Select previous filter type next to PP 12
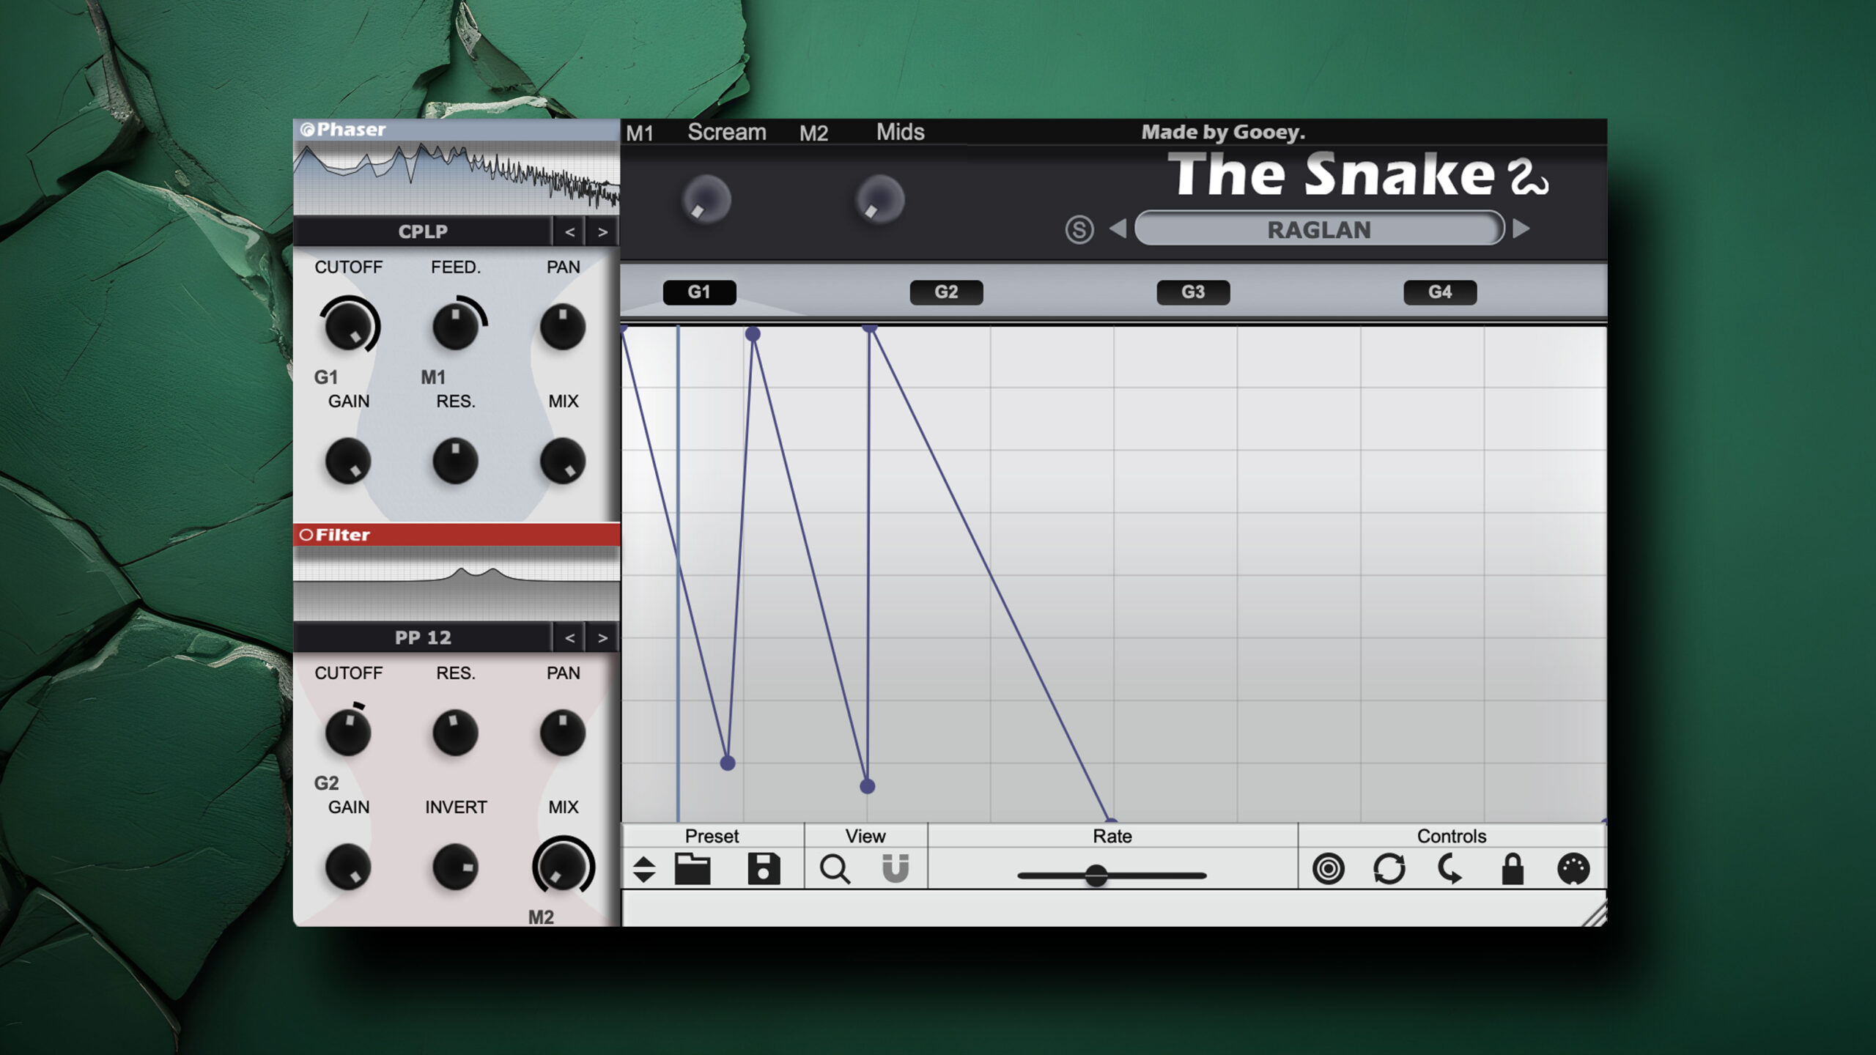Screen dimensions: 1876x1055 569,637
